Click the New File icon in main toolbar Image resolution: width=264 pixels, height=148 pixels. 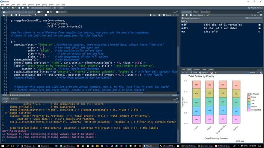[2, 8]
